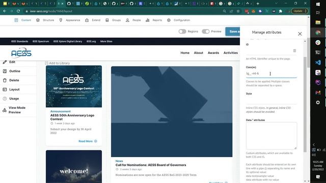This screenshot has height=183, width=326.
Task: Open Visual Studio Code from taskbar
Action: coord(318,63)
